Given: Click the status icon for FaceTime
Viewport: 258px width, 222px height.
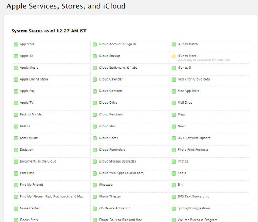Looking at the screenshot, I should tap(16, 173).
